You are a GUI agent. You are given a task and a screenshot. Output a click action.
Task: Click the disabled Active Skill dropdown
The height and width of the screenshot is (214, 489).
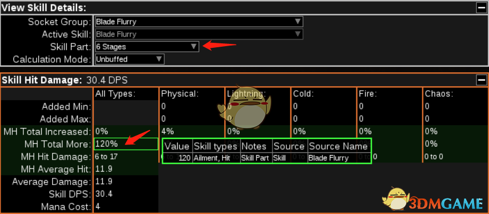199,34
